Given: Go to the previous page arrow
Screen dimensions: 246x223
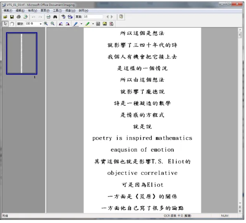Looking at the screenshot, I should click(x=108, y=17).
